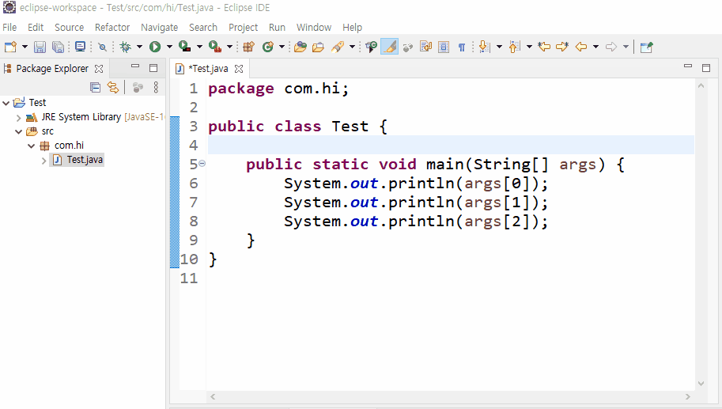Click the editor horizontal scrollbar right arrow
722x409 pixels.
pos(687,396)
